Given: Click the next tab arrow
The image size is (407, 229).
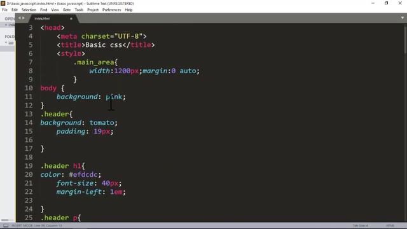Looking at the screenshot, I should pos(24,18).
